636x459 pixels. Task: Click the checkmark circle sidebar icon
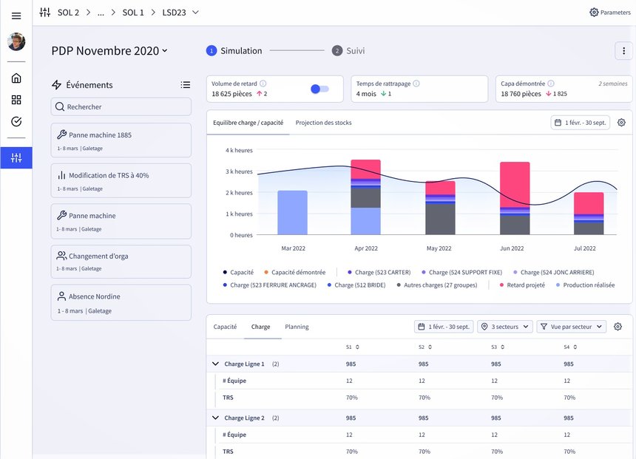[16, 122]
